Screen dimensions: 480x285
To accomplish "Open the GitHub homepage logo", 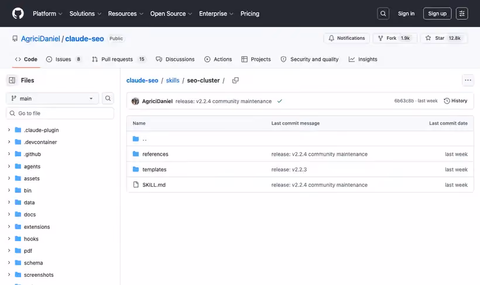I will point(18,13).
